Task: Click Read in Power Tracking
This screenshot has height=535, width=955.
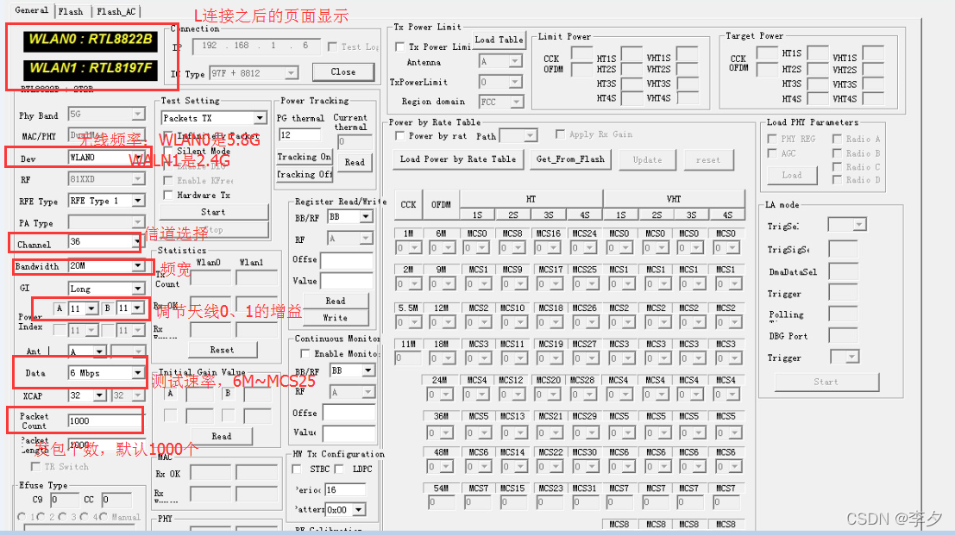Action: pos(355,162)
